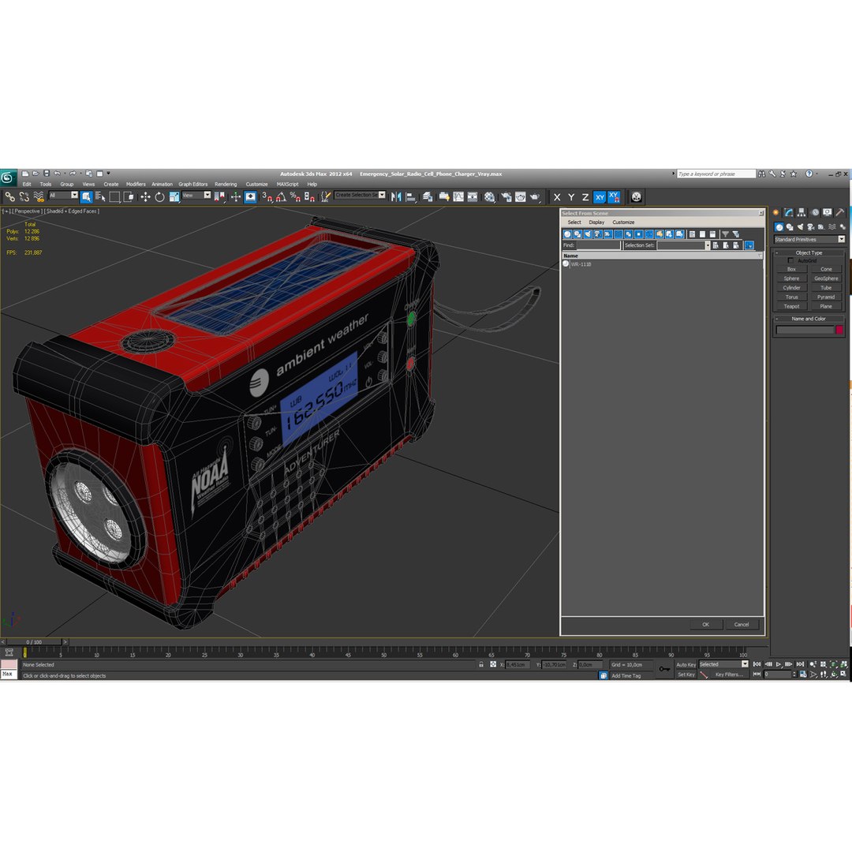The width and height of the screenshot is (852, 852).
Task: Create a Teapot primitive
Action: pos(791,306)
